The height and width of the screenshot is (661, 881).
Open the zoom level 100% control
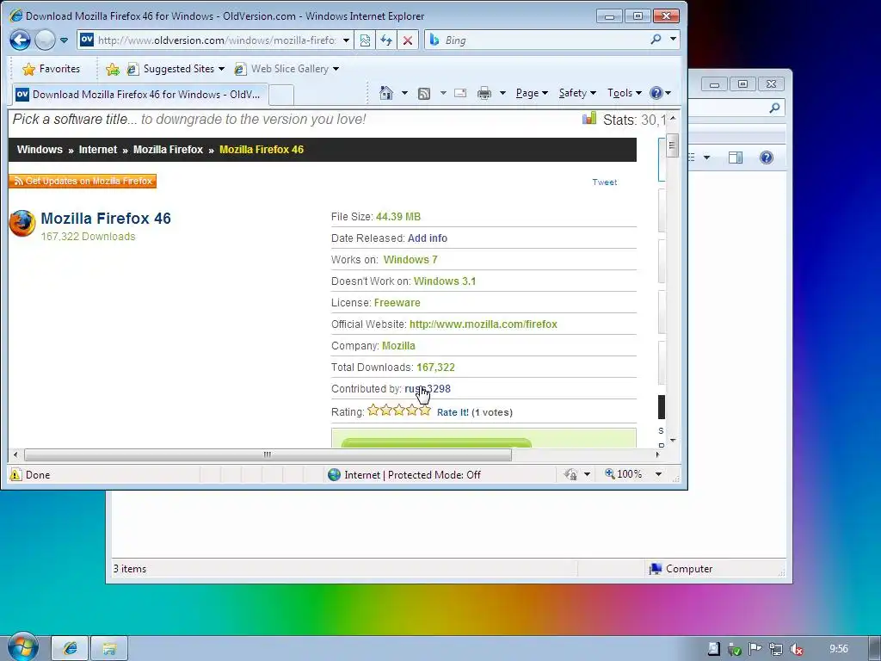[x=633, y=474]
